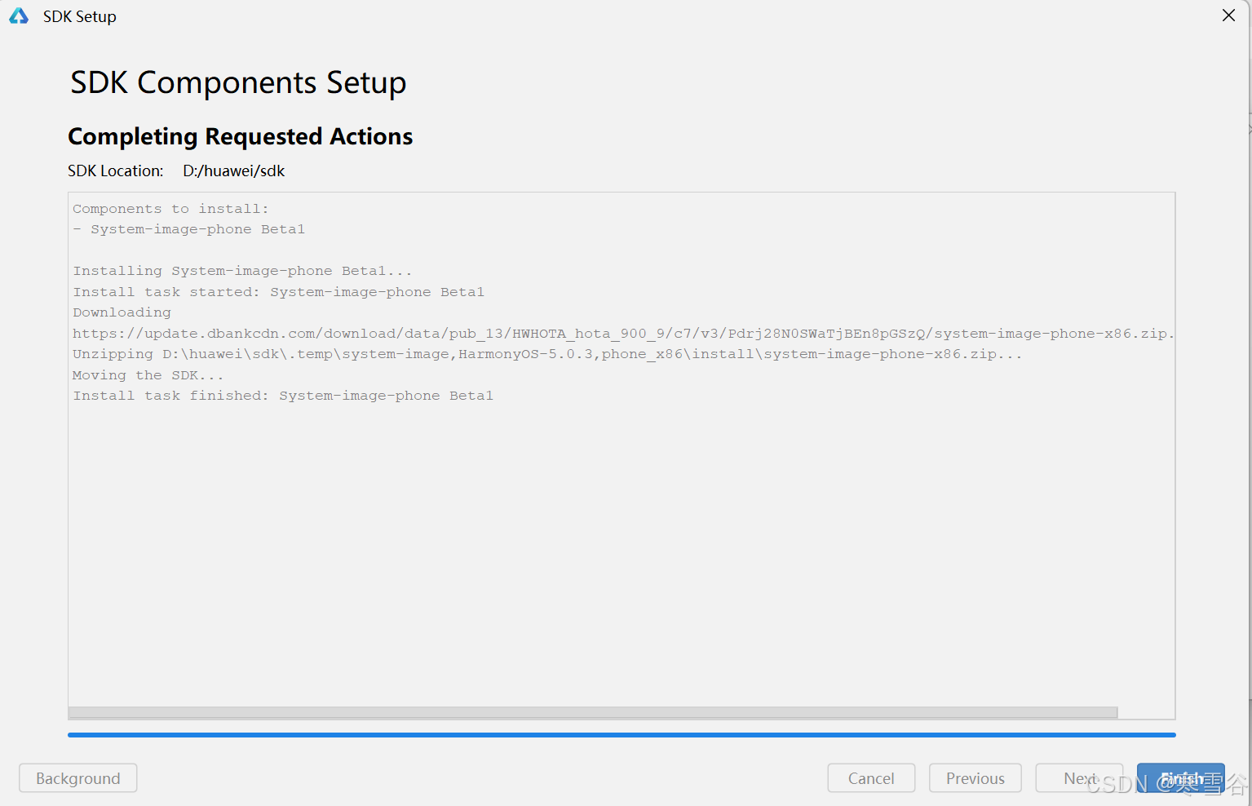Click the 'Completing Requested Actions' heading
1252x806 pixels.
pyautogui.click(x=241, y=136)
